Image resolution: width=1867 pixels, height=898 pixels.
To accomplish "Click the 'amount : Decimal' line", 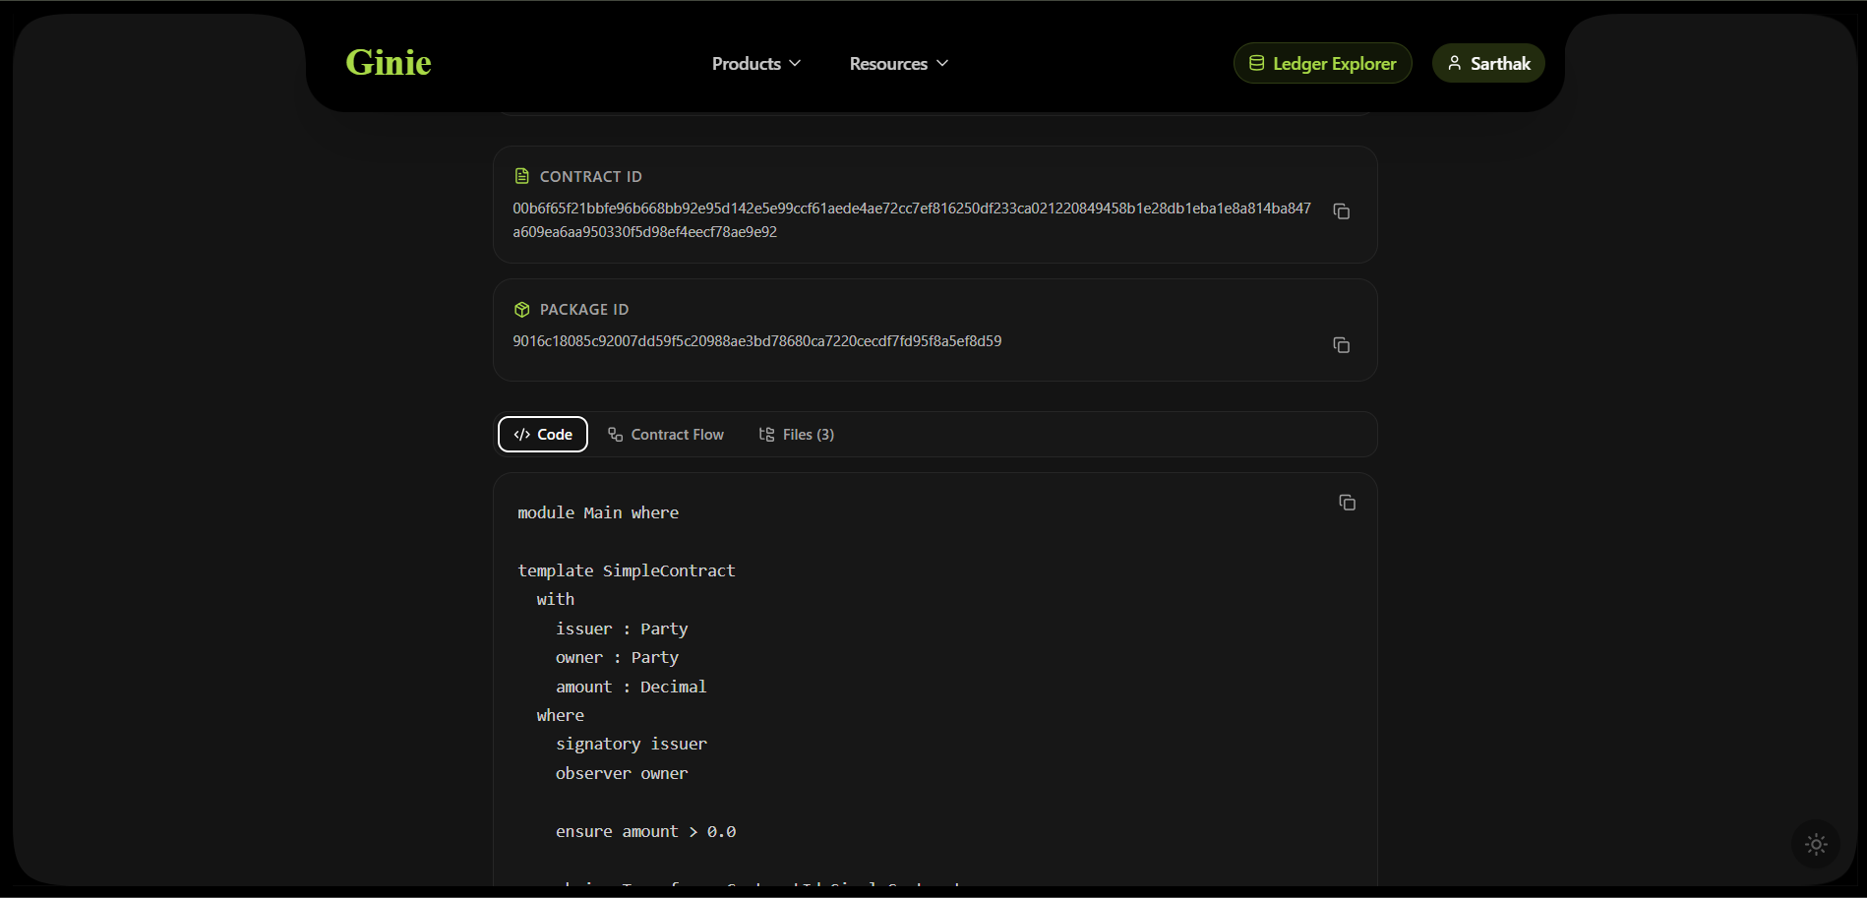I will pyautogui.click(x=631, y=687).
